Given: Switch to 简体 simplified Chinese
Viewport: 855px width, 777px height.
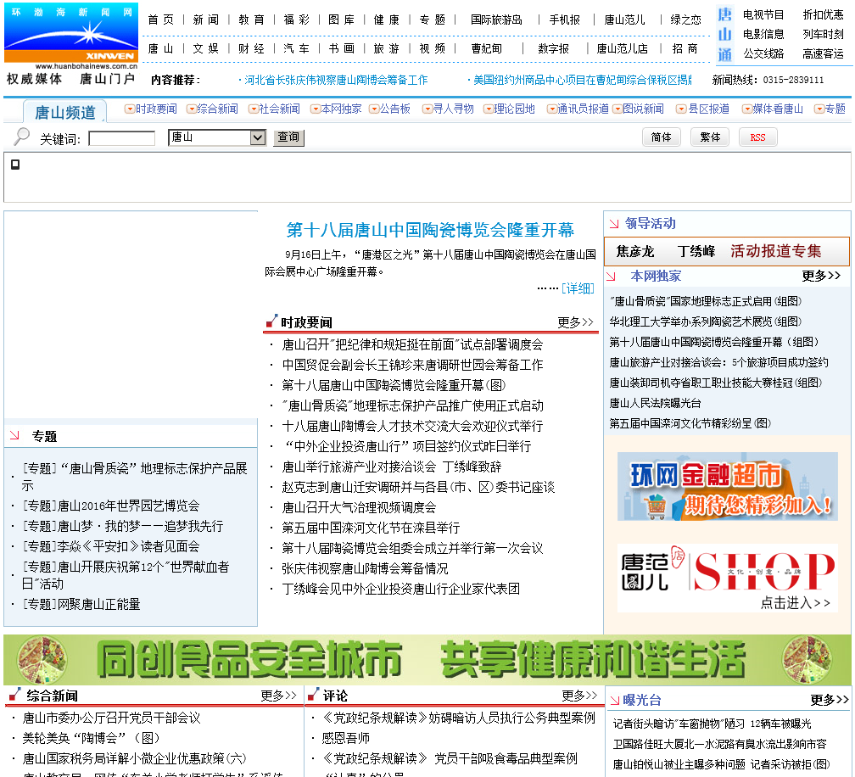Looking at the screenshot, I should coord(662,137).
